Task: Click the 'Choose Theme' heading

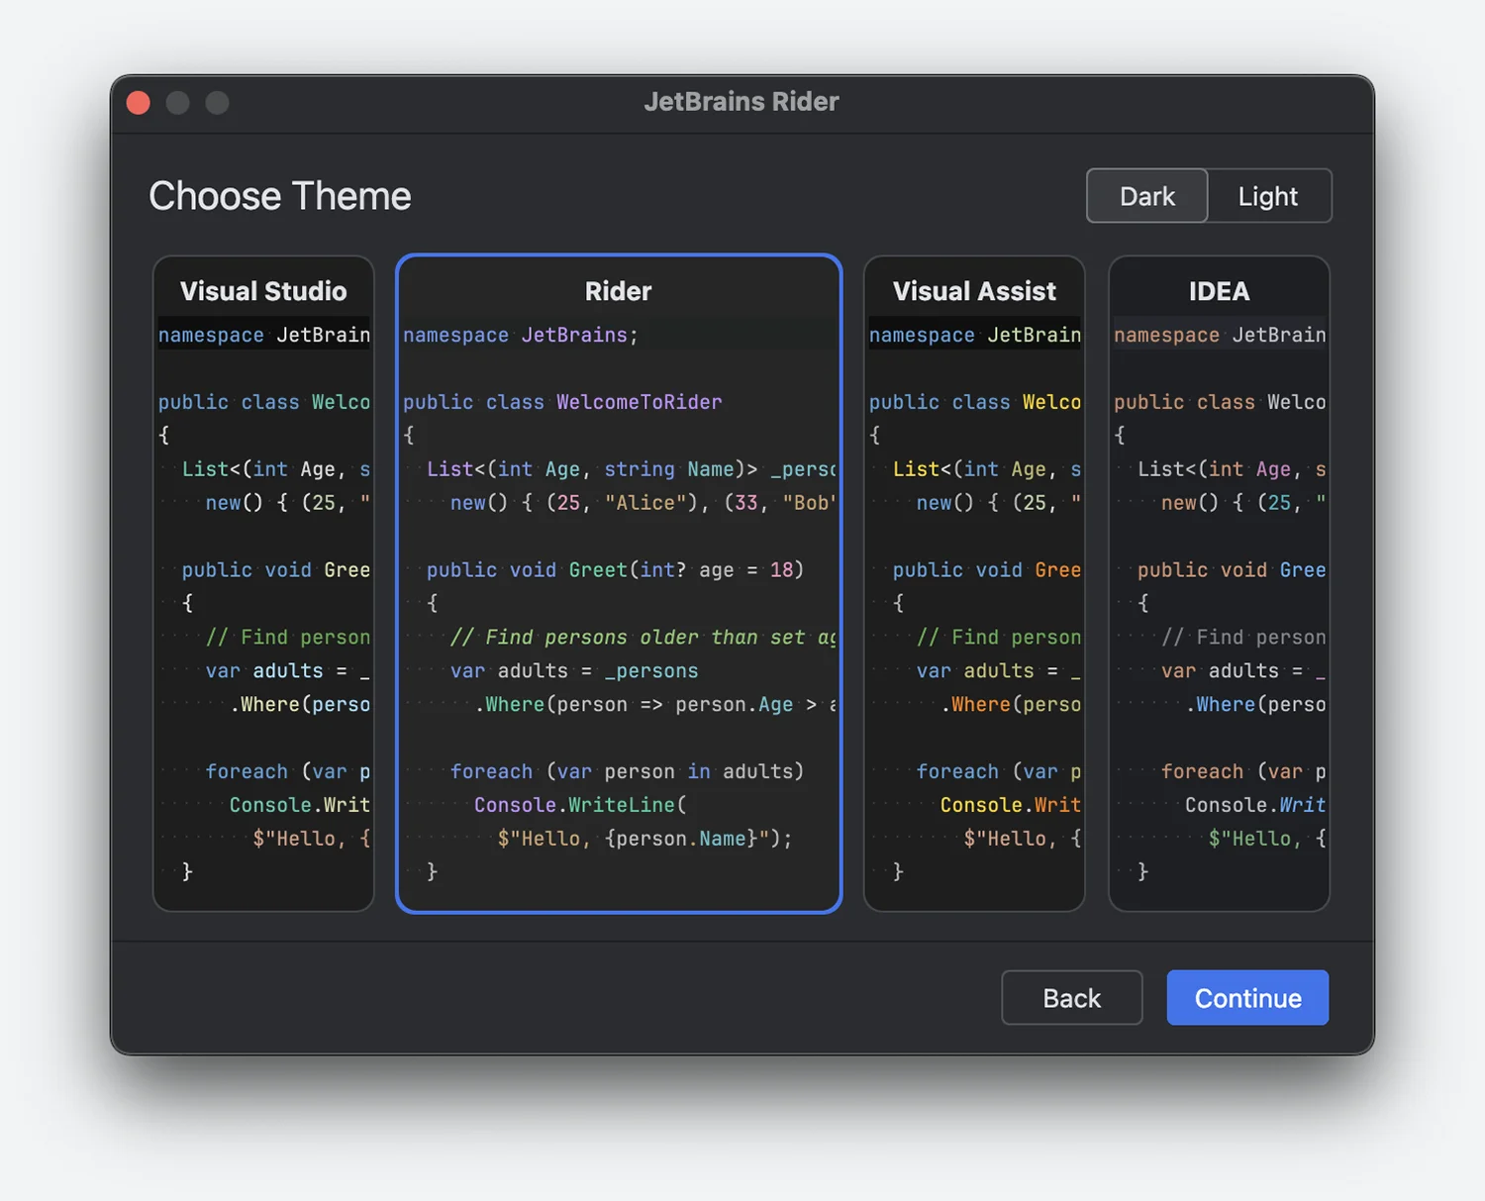Action: coord(280,196)
